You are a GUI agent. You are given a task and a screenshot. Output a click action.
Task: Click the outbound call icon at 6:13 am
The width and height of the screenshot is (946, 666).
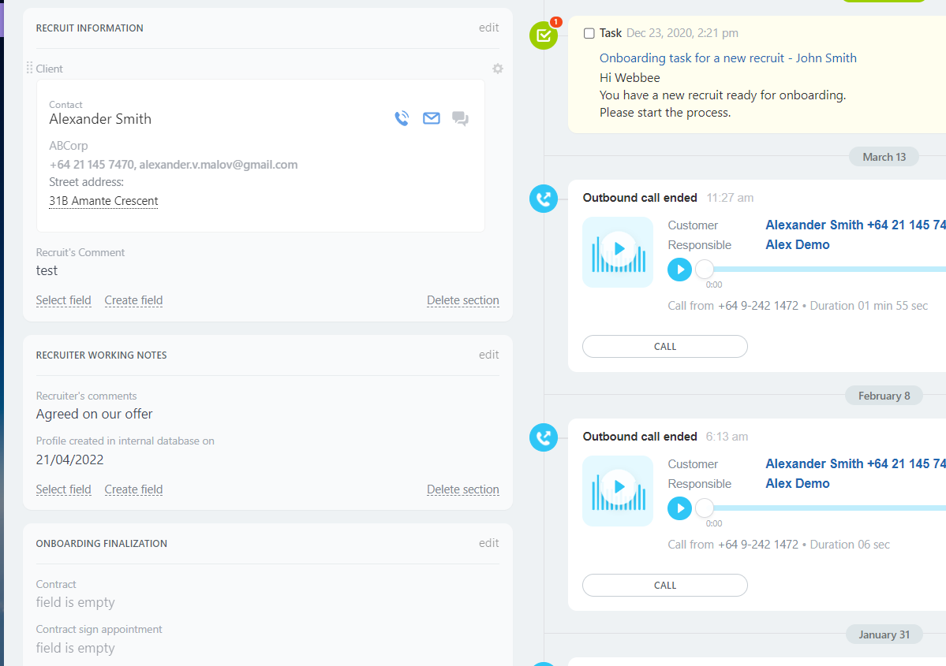543,437
